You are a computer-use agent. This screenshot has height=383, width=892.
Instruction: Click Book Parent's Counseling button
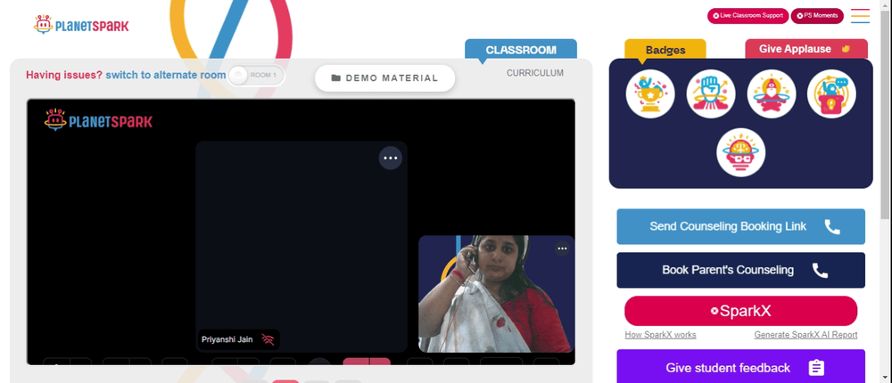740,271
